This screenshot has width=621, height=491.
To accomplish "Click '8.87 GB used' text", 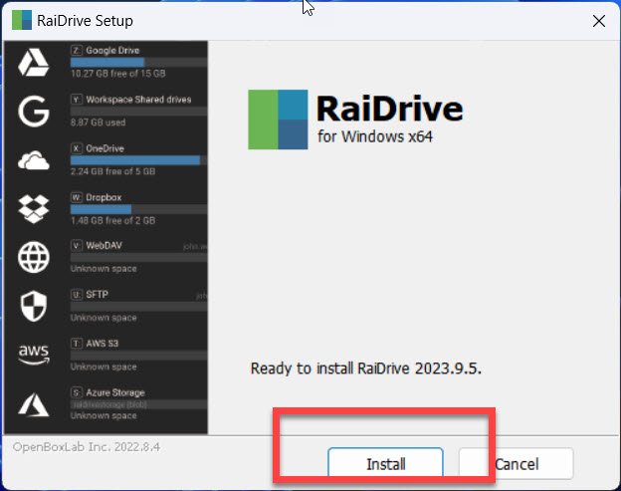I will click(x=98, y=123).
